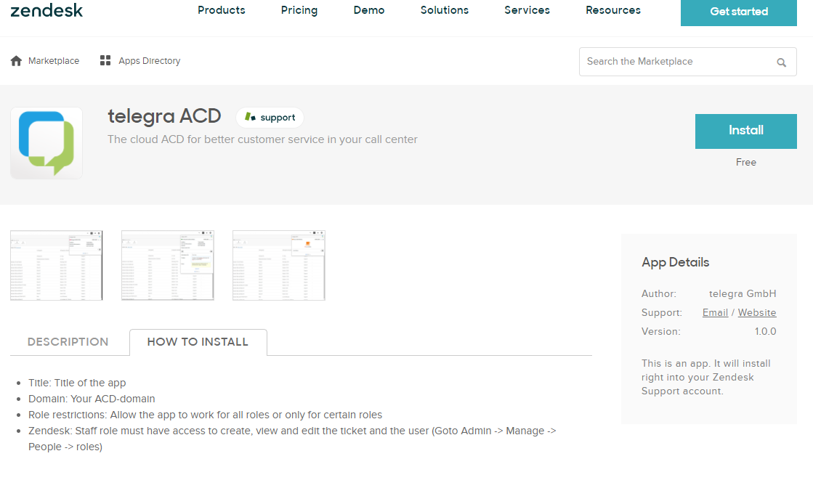Click the 'App Details' heading

675,262
